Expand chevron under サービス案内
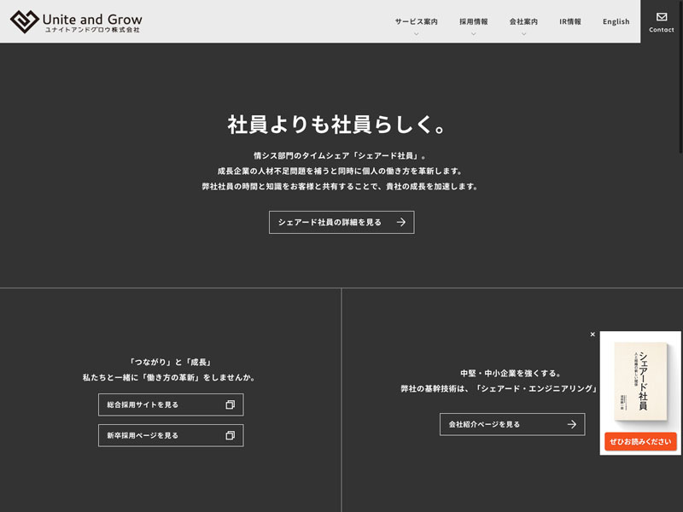 click(x=416, y=34)
